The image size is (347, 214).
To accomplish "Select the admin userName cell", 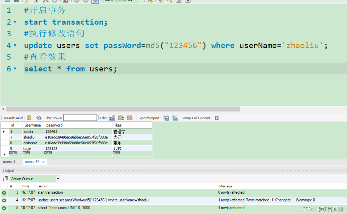I will [33, 131].
